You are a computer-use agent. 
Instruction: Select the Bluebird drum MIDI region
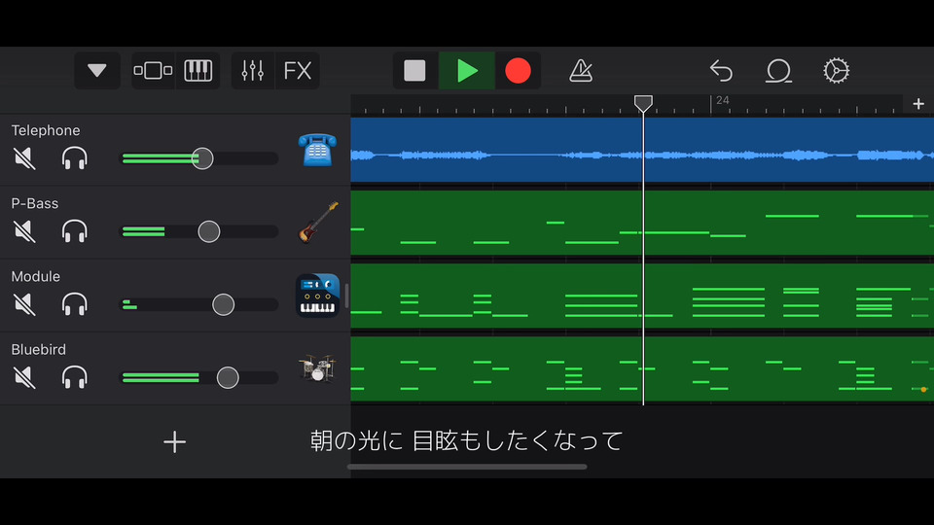(x=642, y=369)
